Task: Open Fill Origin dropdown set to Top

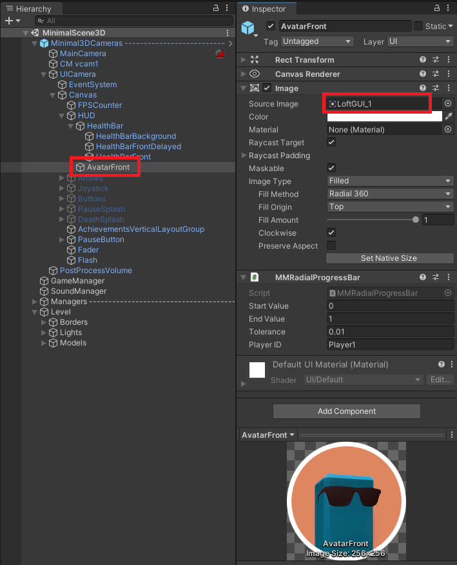Action: (390, 207)
